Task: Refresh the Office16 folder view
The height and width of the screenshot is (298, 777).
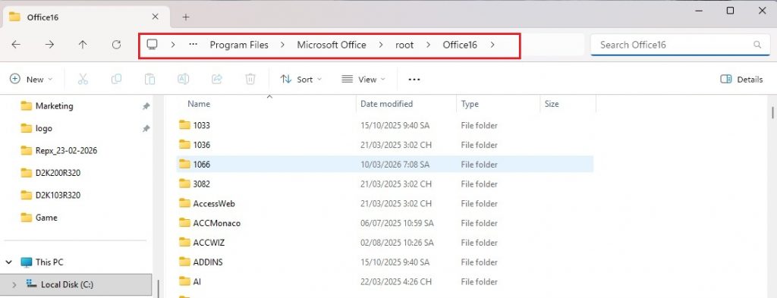Action: pos(116,45)
